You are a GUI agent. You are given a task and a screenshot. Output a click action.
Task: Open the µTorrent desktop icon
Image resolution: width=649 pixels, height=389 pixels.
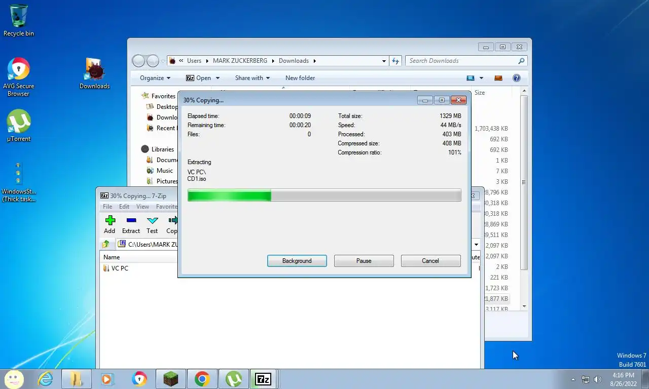[x=19, y=126]
